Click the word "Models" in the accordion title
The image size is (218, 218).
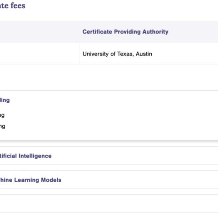click(51, 180)
